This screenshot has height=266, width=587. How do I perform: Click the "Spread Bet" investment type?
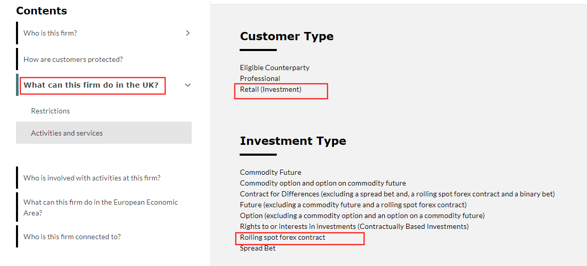[258, 248]
